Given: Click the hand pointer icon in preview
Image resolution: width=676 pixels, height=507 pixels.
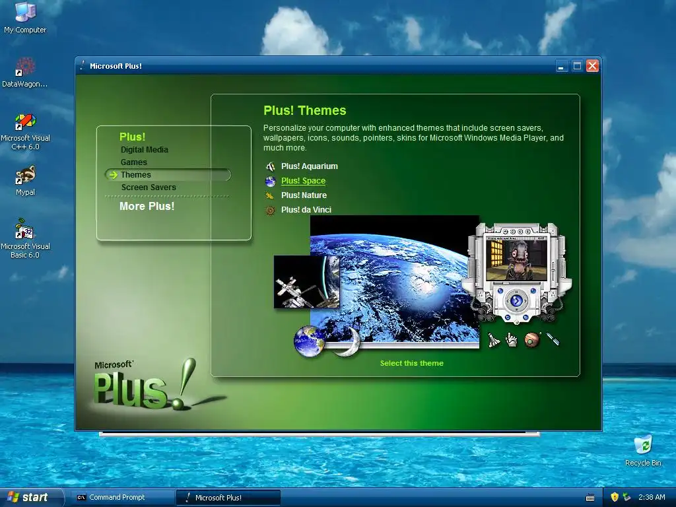Looking at the screenshot, I should click(x=512, y=340).
